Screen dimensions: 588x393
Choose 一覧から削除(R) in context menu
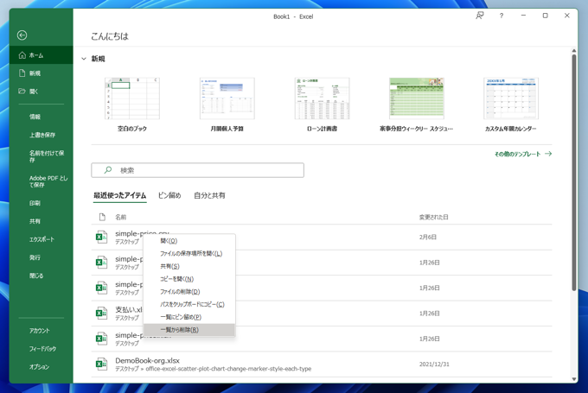[x=189, y=330]
